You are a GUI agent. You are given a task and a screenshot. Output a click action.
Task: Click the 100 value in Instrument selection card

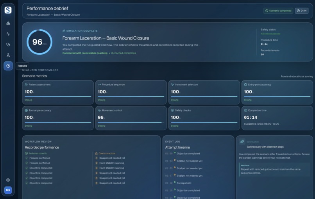[x=175, y=91]
